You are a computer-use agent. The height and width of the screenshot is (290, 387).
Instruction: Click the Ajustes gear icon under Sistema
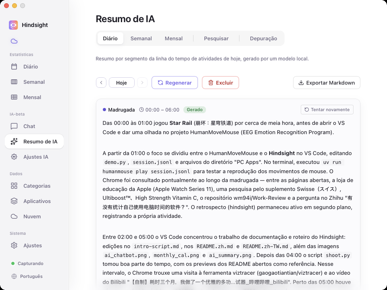14,246
